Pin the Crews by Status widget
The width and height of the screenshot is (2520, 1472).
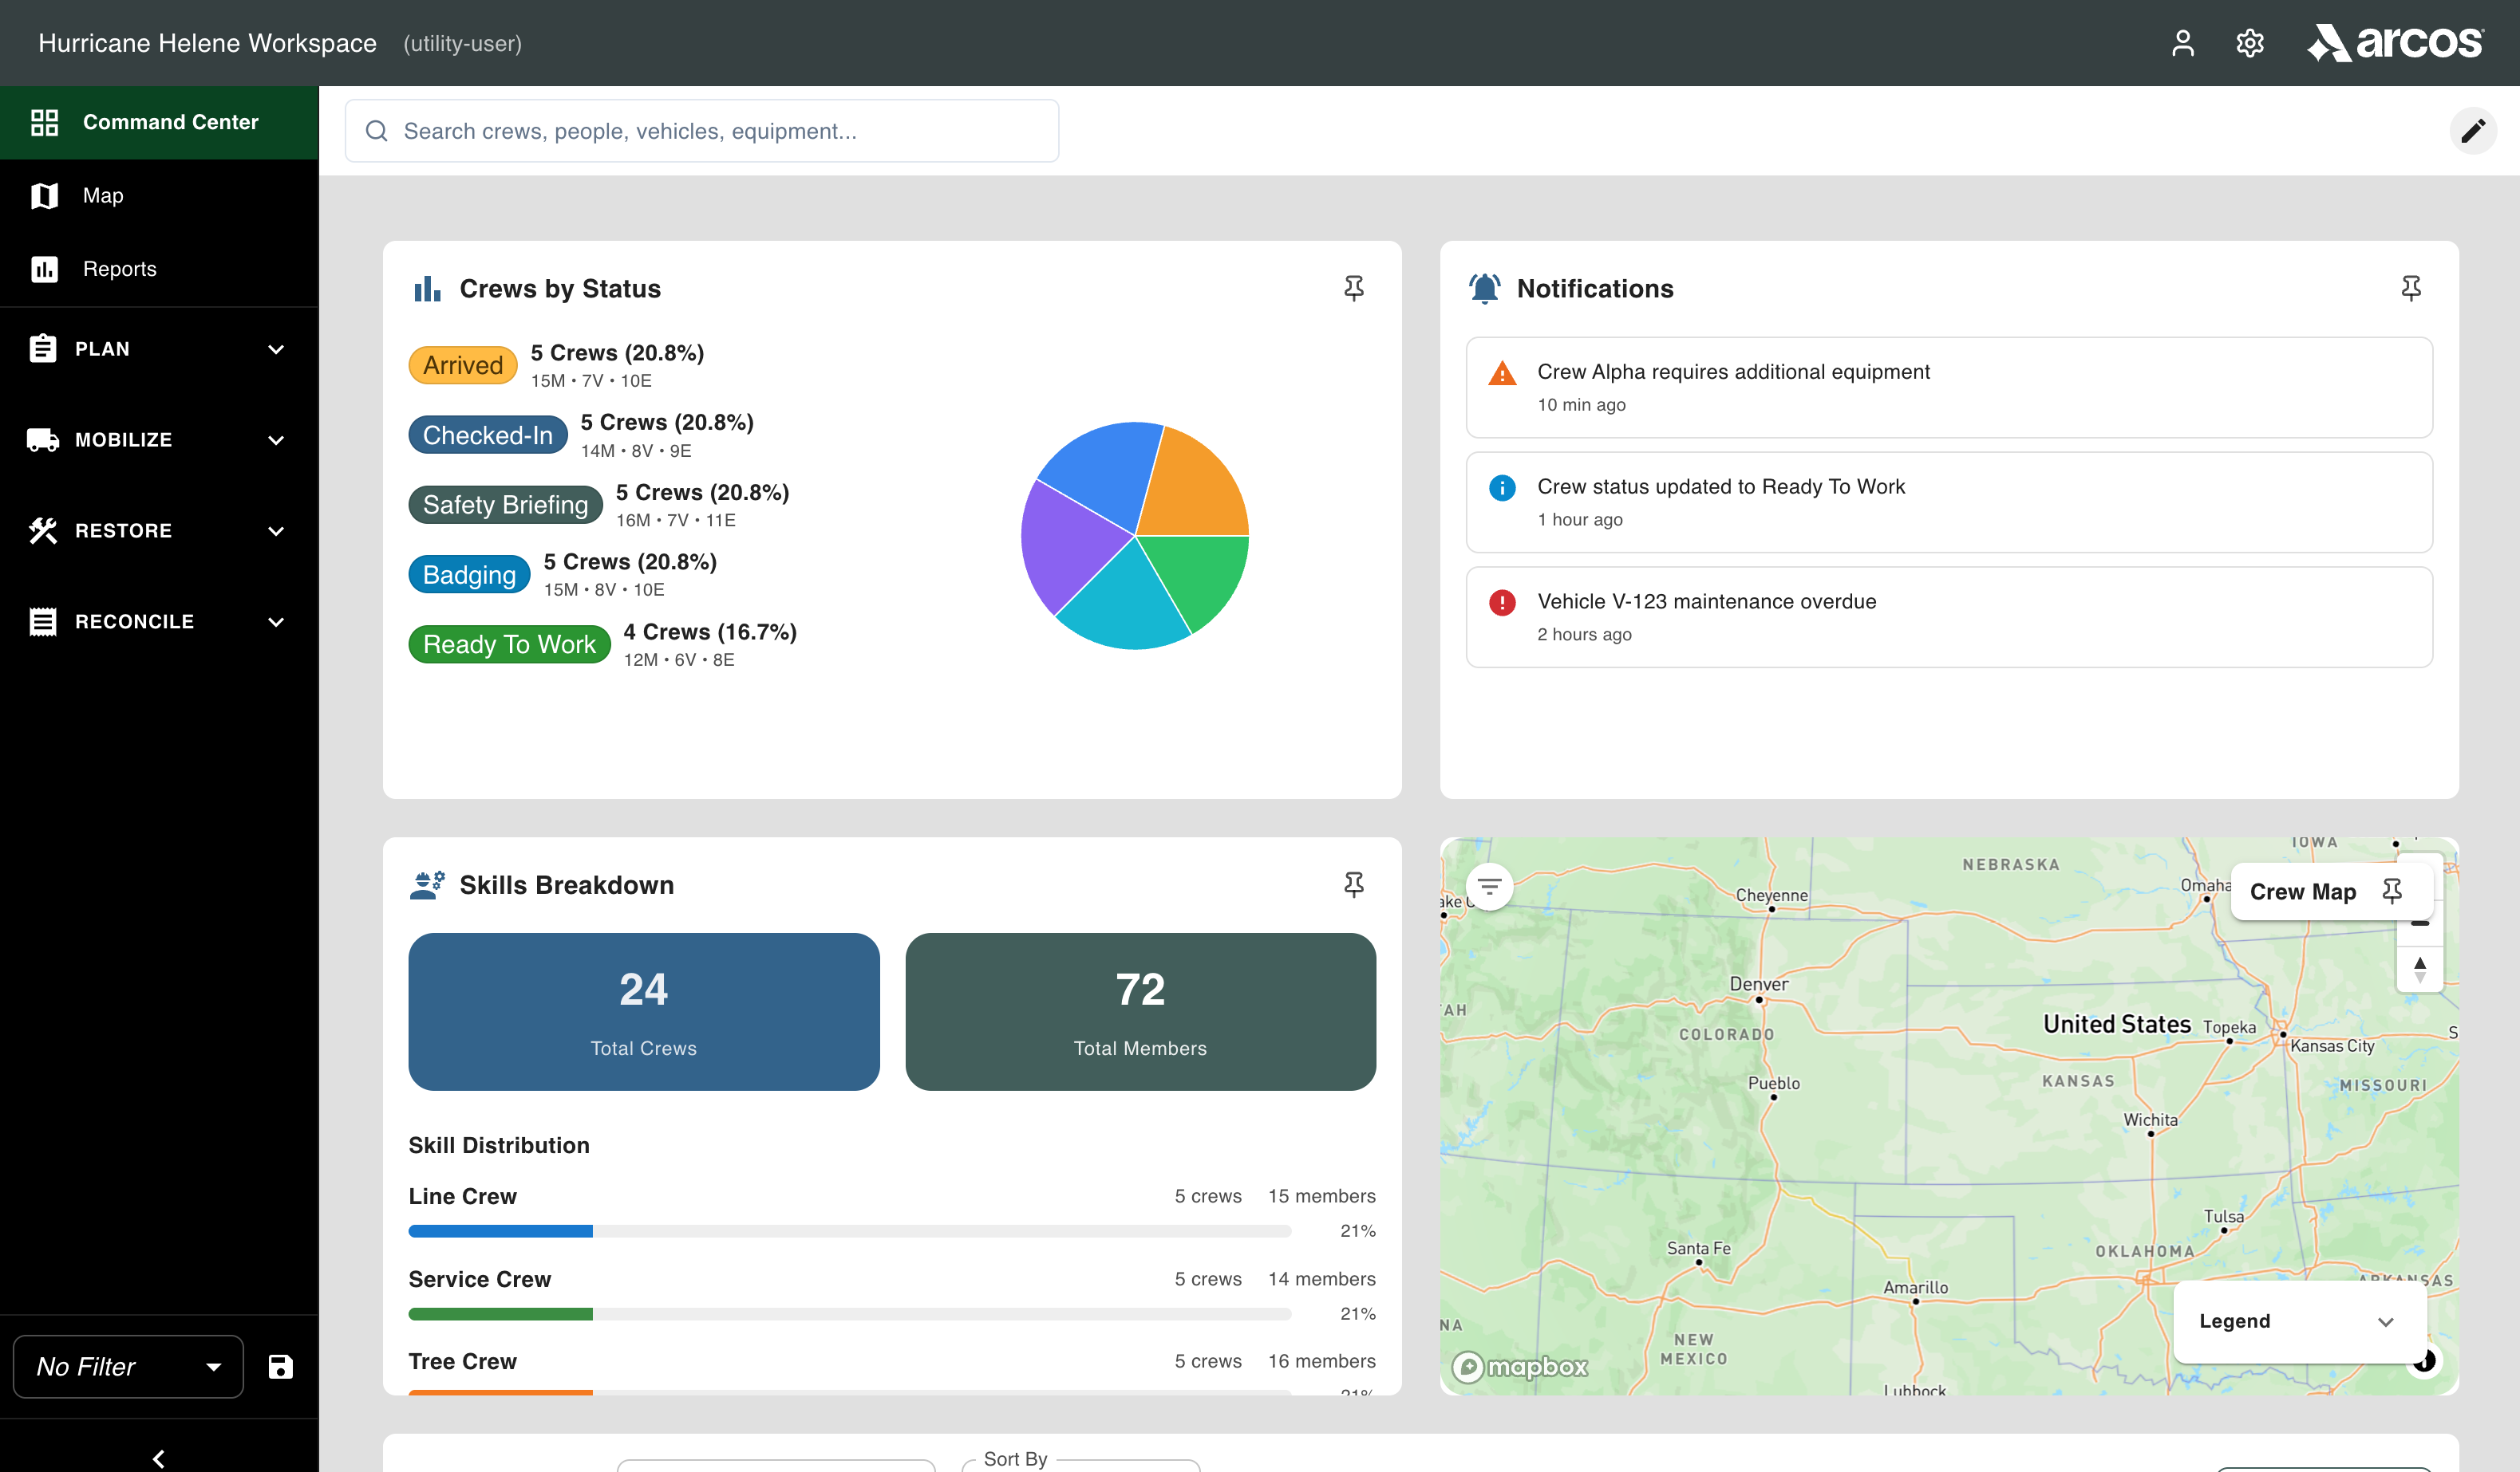(1353, 289)
